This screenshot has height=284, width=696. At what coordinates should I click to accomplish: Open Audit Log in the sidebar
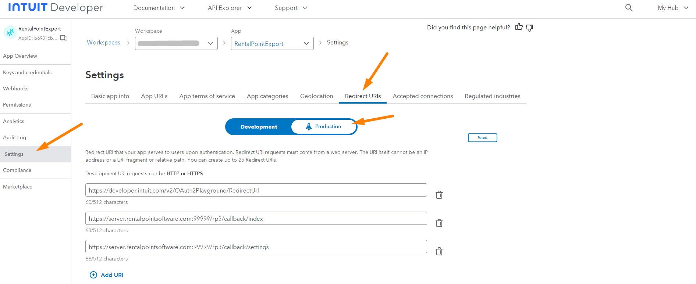click(x=35, y=137)
